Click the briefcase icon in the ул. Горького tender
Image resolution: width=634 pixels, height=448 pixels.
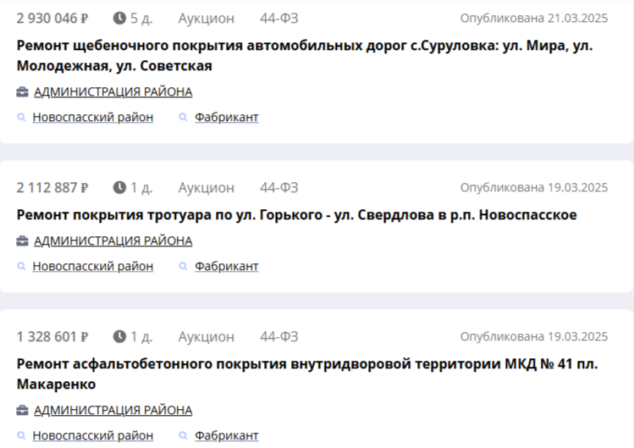[23, 241]
